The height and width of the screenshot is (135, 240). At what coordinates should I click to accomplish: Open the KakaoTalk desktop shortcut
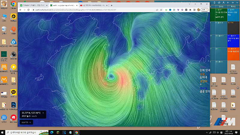coord(13,92)
